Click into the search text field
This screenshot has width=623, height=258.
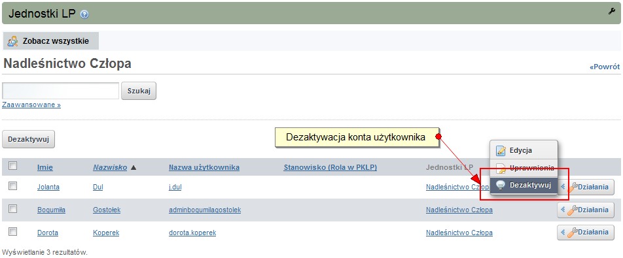tap(60, 91)
